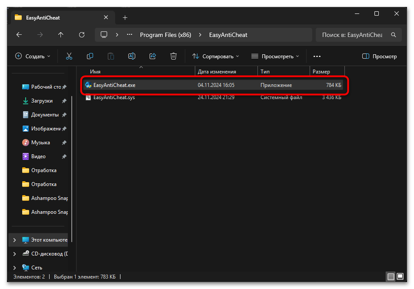Click the Системный файл type cell
The width and height of the screenshot is (414, 289).
pyautogui.click(x=281, y=97)
